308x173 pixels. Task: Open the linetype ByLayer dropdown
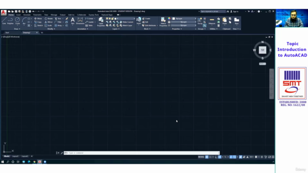tap(184, 25)
